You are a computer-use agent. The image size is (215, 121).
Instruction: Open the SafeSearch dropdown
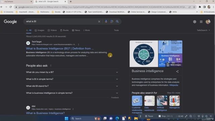203,30
